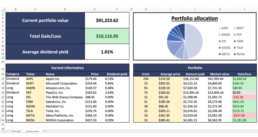
Task: Click the Dividend yield column heading
Action: 117,74
